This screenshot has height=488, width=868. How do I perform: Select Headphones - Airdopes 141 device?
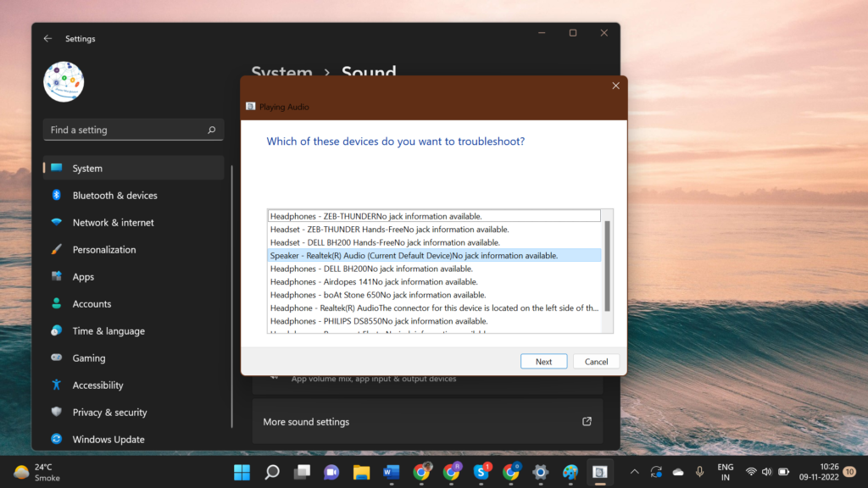pos(434,281)
